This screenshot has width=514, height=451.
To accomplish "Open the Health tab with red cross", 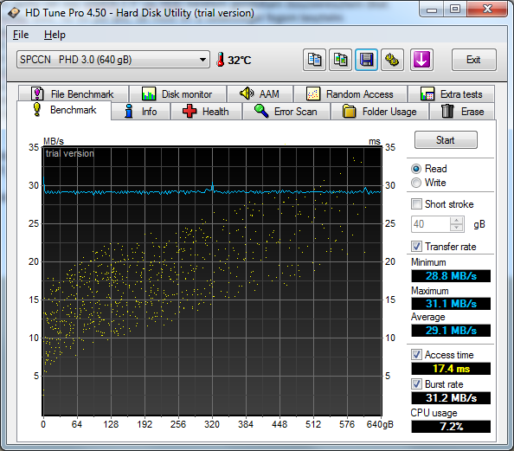I will click(x=206, y=112).
